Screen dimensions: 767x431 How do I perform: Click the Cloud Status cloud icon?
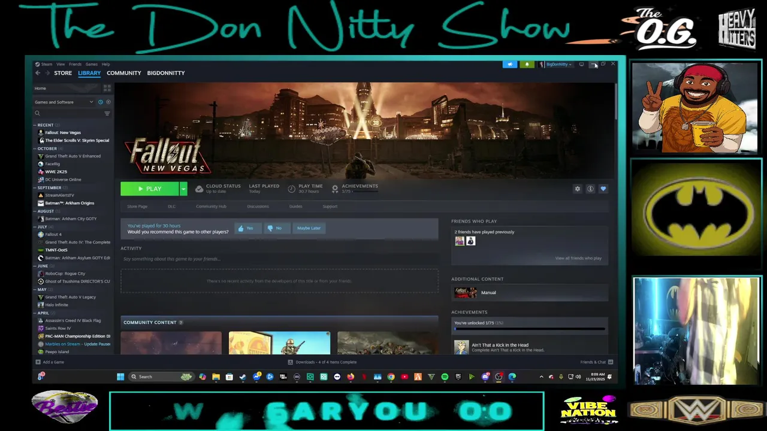coord(199,189)
